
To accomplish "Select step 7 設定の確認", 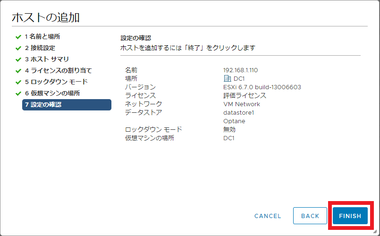I will [67, 105].
